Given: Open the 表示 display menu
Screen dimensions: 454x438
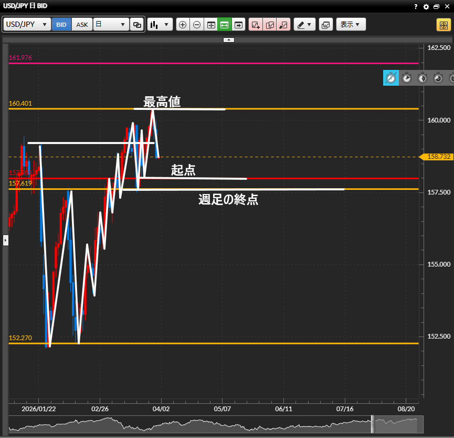Looking at the screenshot, I should coord(351,25).
